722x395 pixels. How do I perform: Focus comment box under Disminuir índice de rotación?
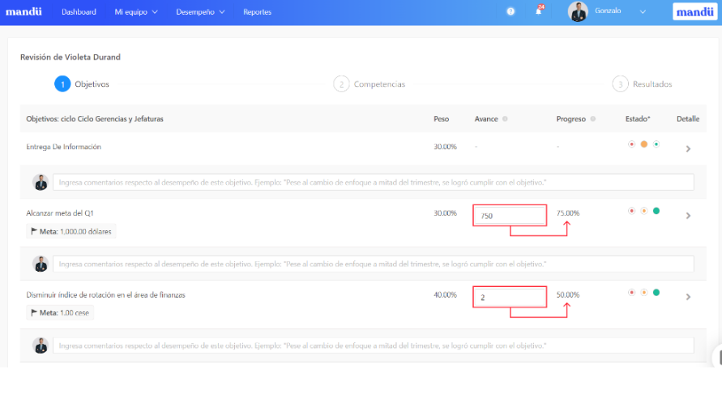tap(374, 346)
